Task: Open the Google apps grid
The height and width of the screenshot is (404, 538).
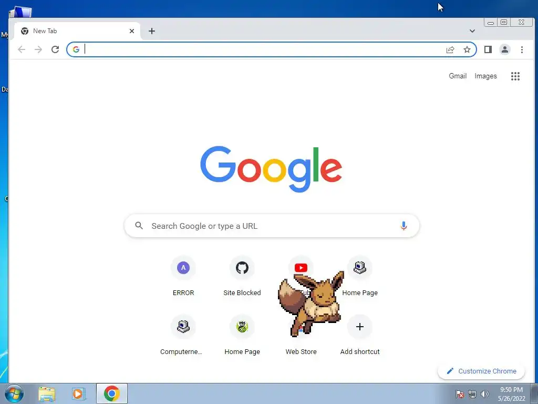Action: point(515,76)
